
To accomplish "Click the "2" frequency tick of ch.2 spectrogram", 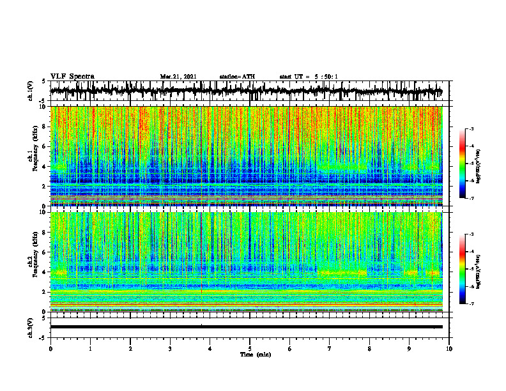I will pos(45,292).
